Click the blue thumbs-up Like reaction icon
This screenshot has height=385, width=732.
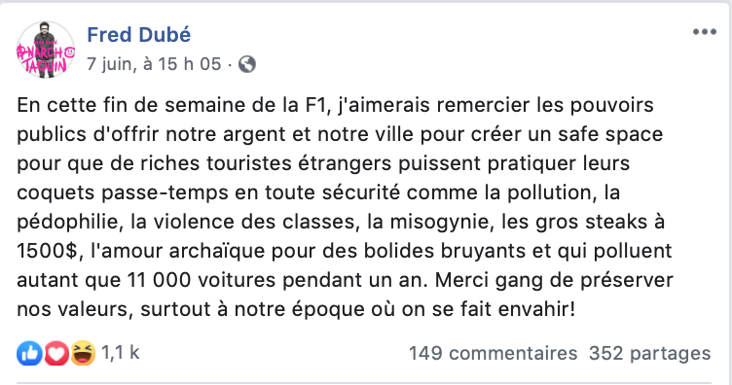(30, 353)
